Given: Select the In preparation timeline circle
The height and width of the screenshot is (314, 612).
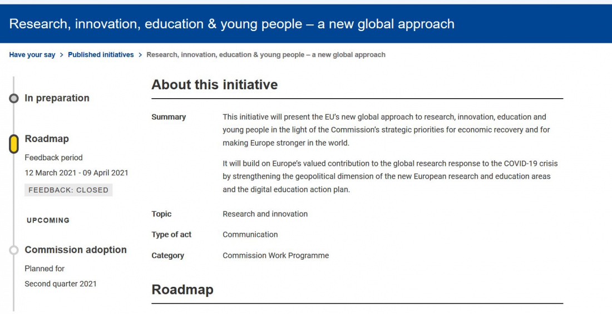Looking at the screenshot, I should click(14, 98).
